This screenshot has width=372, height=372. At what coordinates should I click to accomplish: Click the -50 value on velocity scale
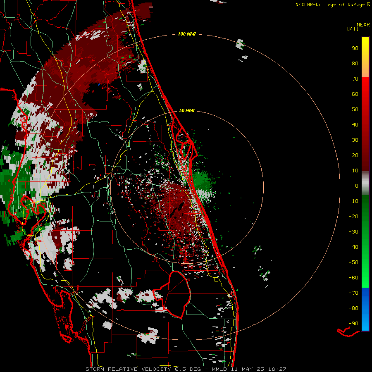tap(353, 262)
